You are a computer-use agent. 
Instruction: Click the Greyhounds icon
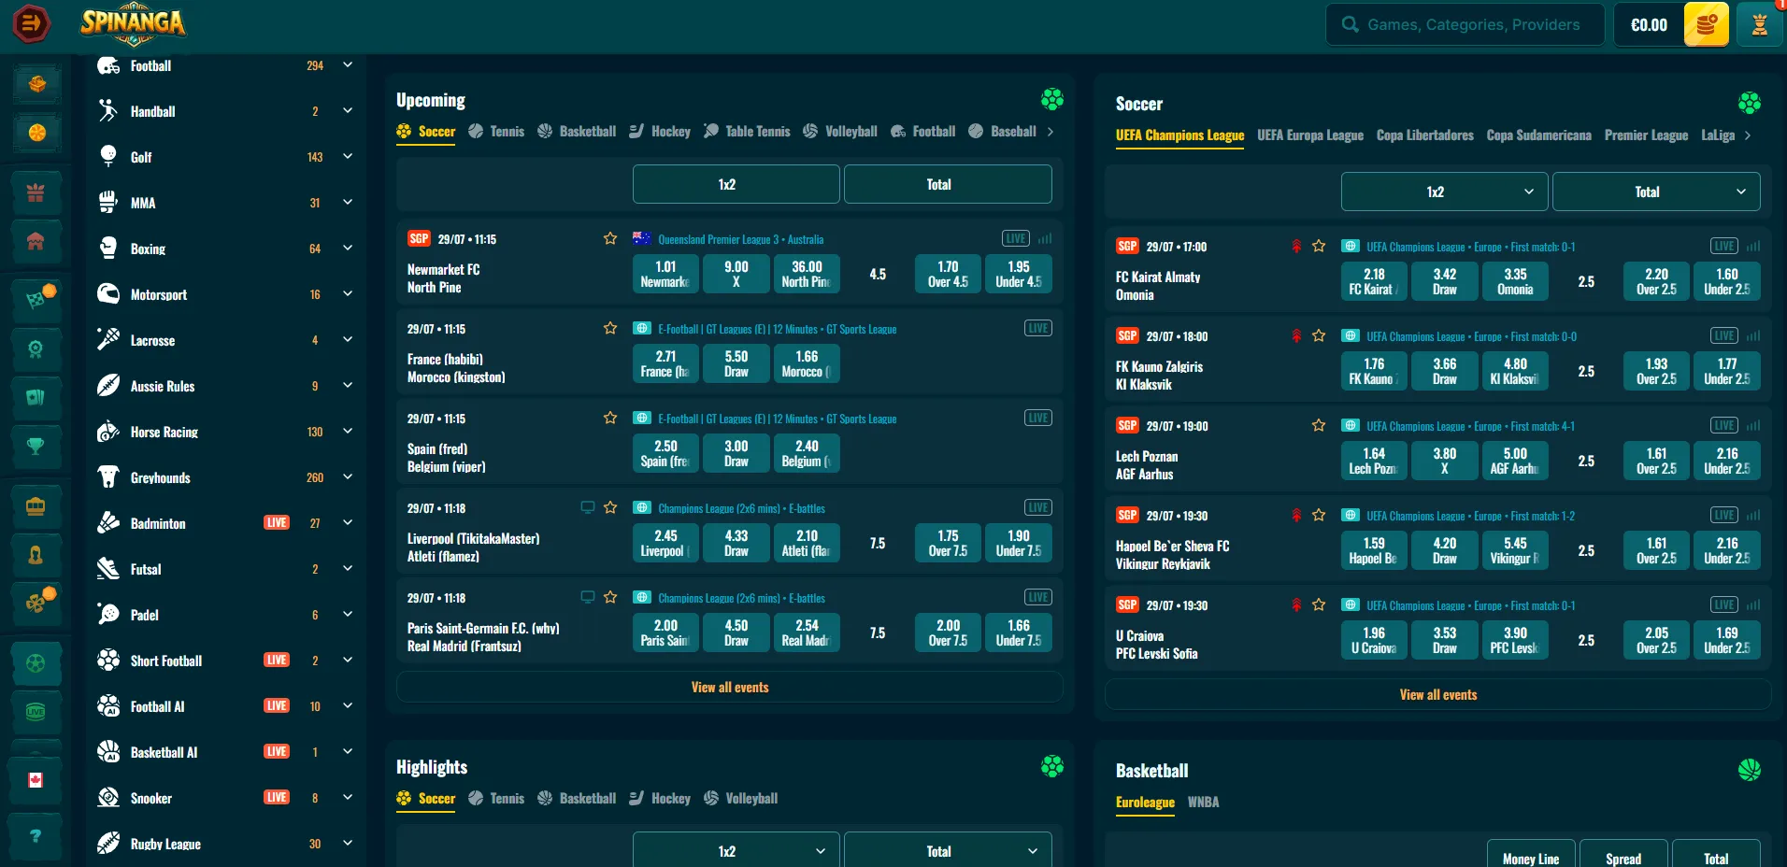108,477
